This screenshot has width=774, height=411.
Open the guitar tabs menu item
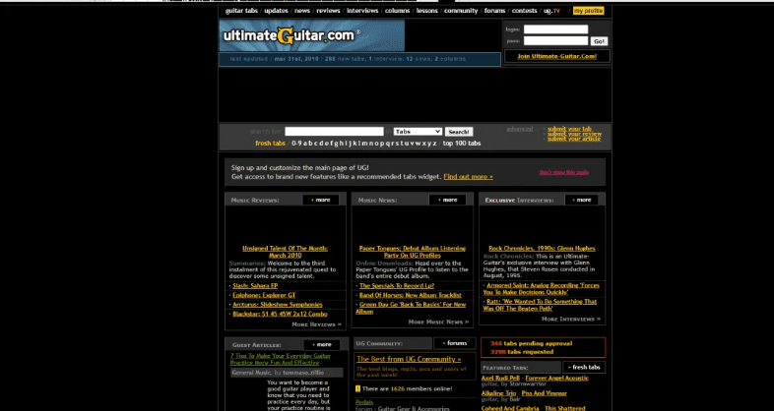241,11
